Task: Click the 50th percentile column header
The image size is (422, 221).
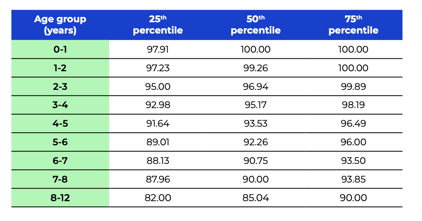Action: point(256,25)
